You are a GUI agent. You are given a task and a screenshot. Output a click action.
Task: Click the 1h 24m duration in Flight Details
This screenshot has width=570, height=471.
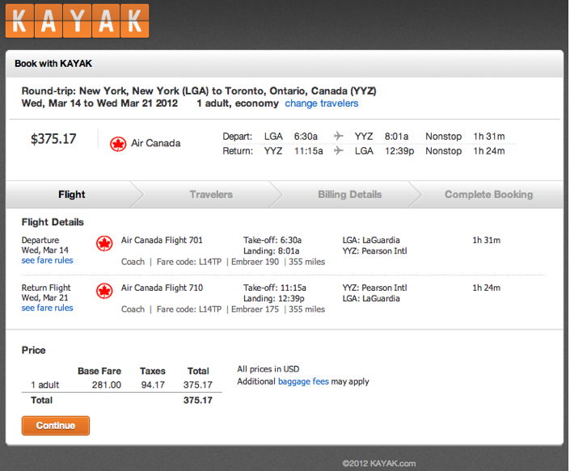[487, 288]
